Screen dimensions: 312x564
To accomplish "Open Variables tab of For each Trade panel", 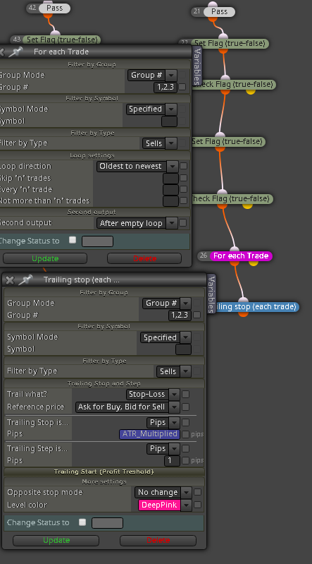I will click(197, 66).
